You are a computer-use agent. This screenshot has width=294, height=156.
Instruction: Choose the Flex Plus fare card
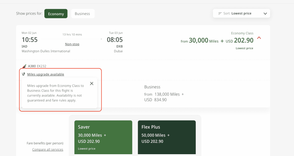(x=167, y=137)
